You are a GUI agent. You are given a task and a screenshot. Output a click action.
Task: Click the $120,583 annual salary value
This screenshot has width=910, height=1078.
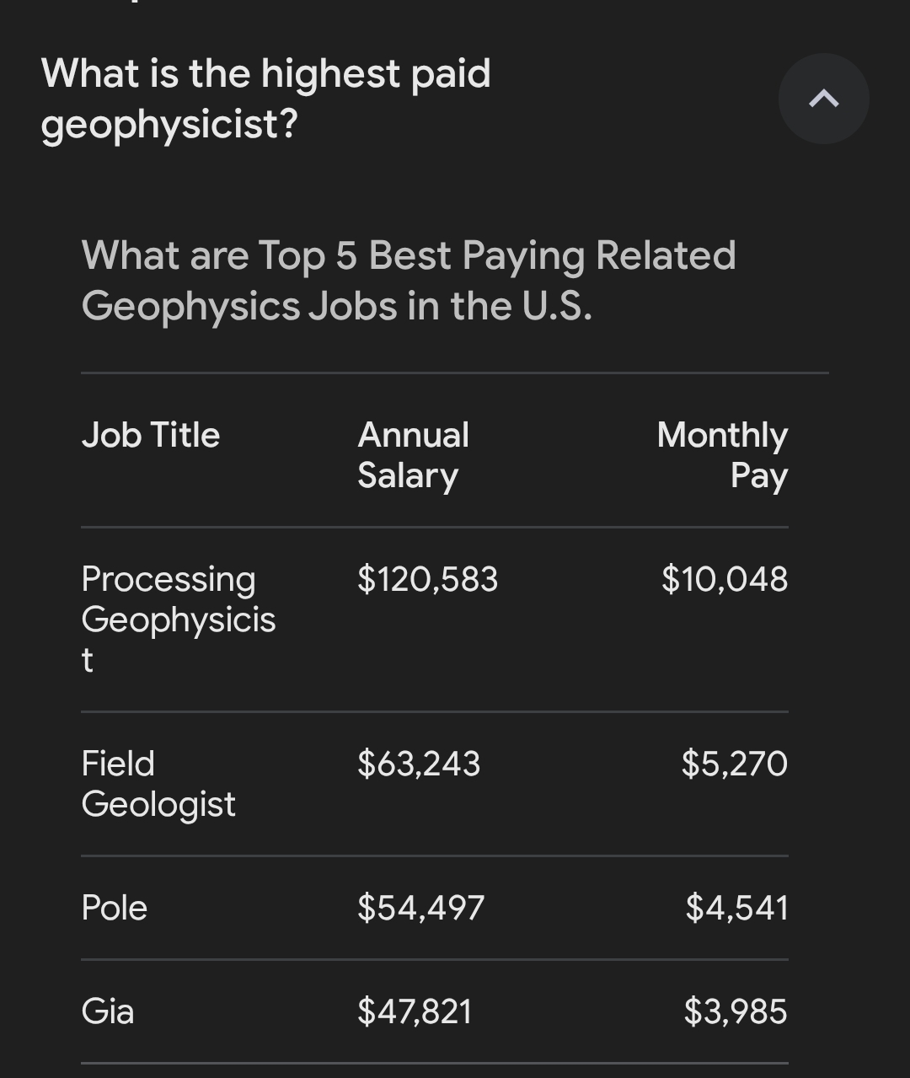427,579
